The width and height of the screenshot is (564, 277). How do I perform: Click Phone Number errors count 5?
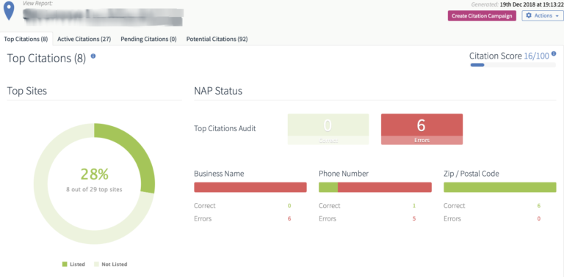(414, 219)
